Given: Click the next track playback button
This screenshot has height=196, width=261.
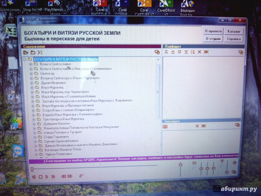Looking at the screenshot, I should point(53,176).
